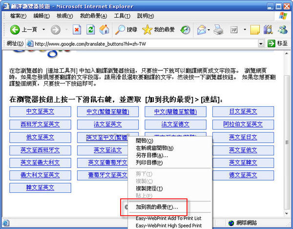Screen dimensions: 293x229
Task: Open the History clock icon
Action: 186,30
